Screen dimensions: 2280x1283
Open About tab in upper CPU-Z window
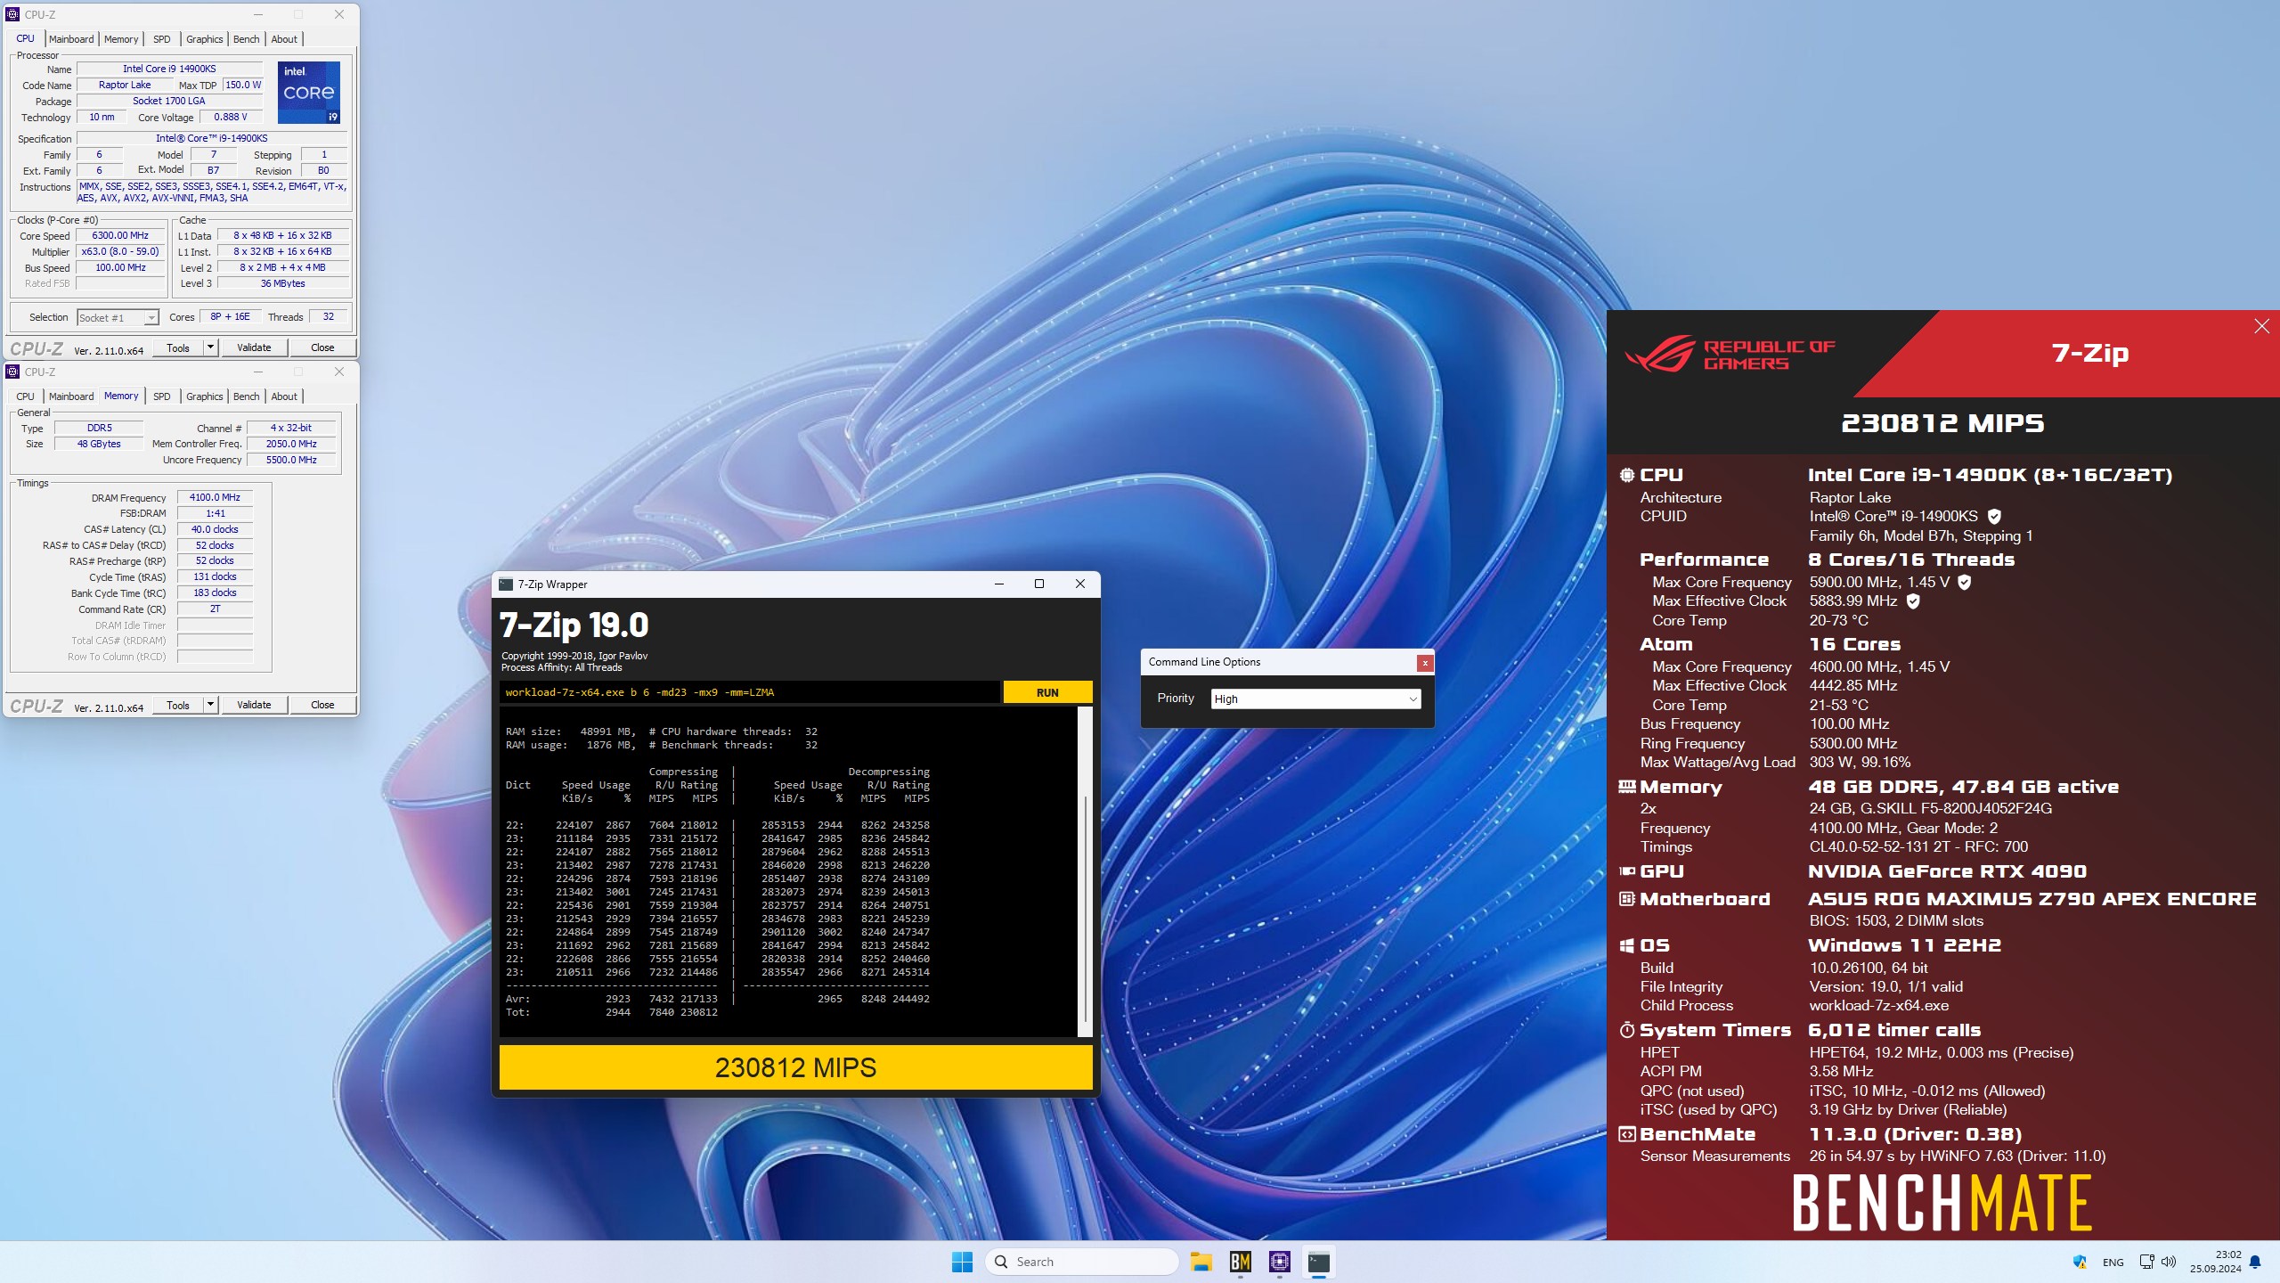pos(284,39)
